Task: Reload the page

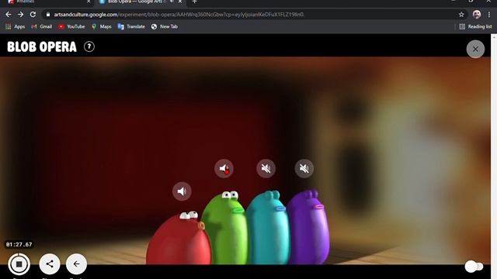Action: (x=33, y=15)
